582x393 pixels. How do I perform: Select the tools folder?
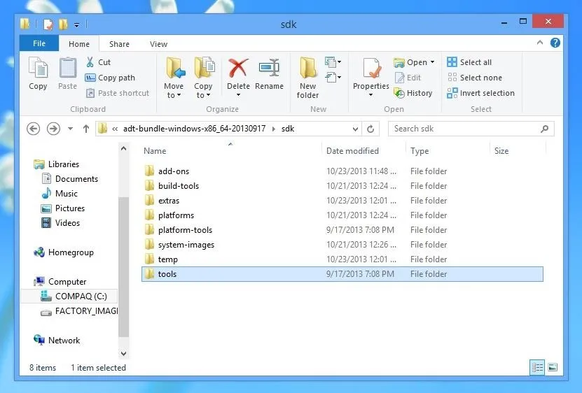coord(342,274)
